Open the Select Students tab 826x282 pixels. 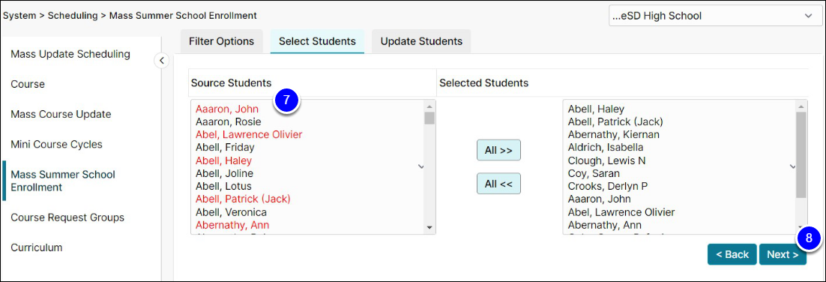point(317,41)
